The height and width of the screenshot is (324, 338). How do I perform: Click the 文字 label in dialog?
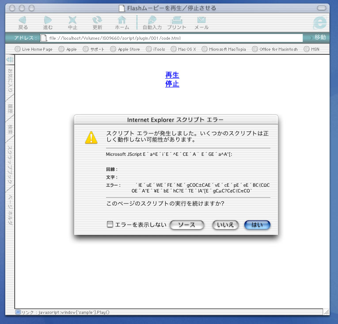(x=112, y=177)
